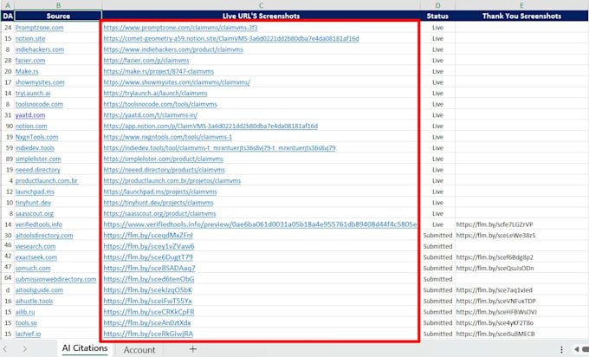Screen dimensions: 589x357
Task: Click the Live status in the Promptzone.com row
Action: (437, 28)
